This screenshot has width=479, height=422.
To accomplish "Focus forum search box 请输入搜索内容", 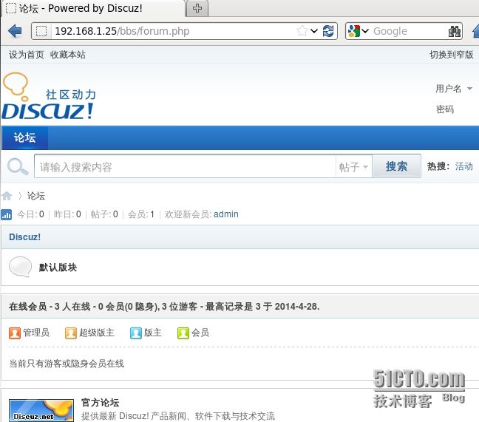I will click(185, 166).
